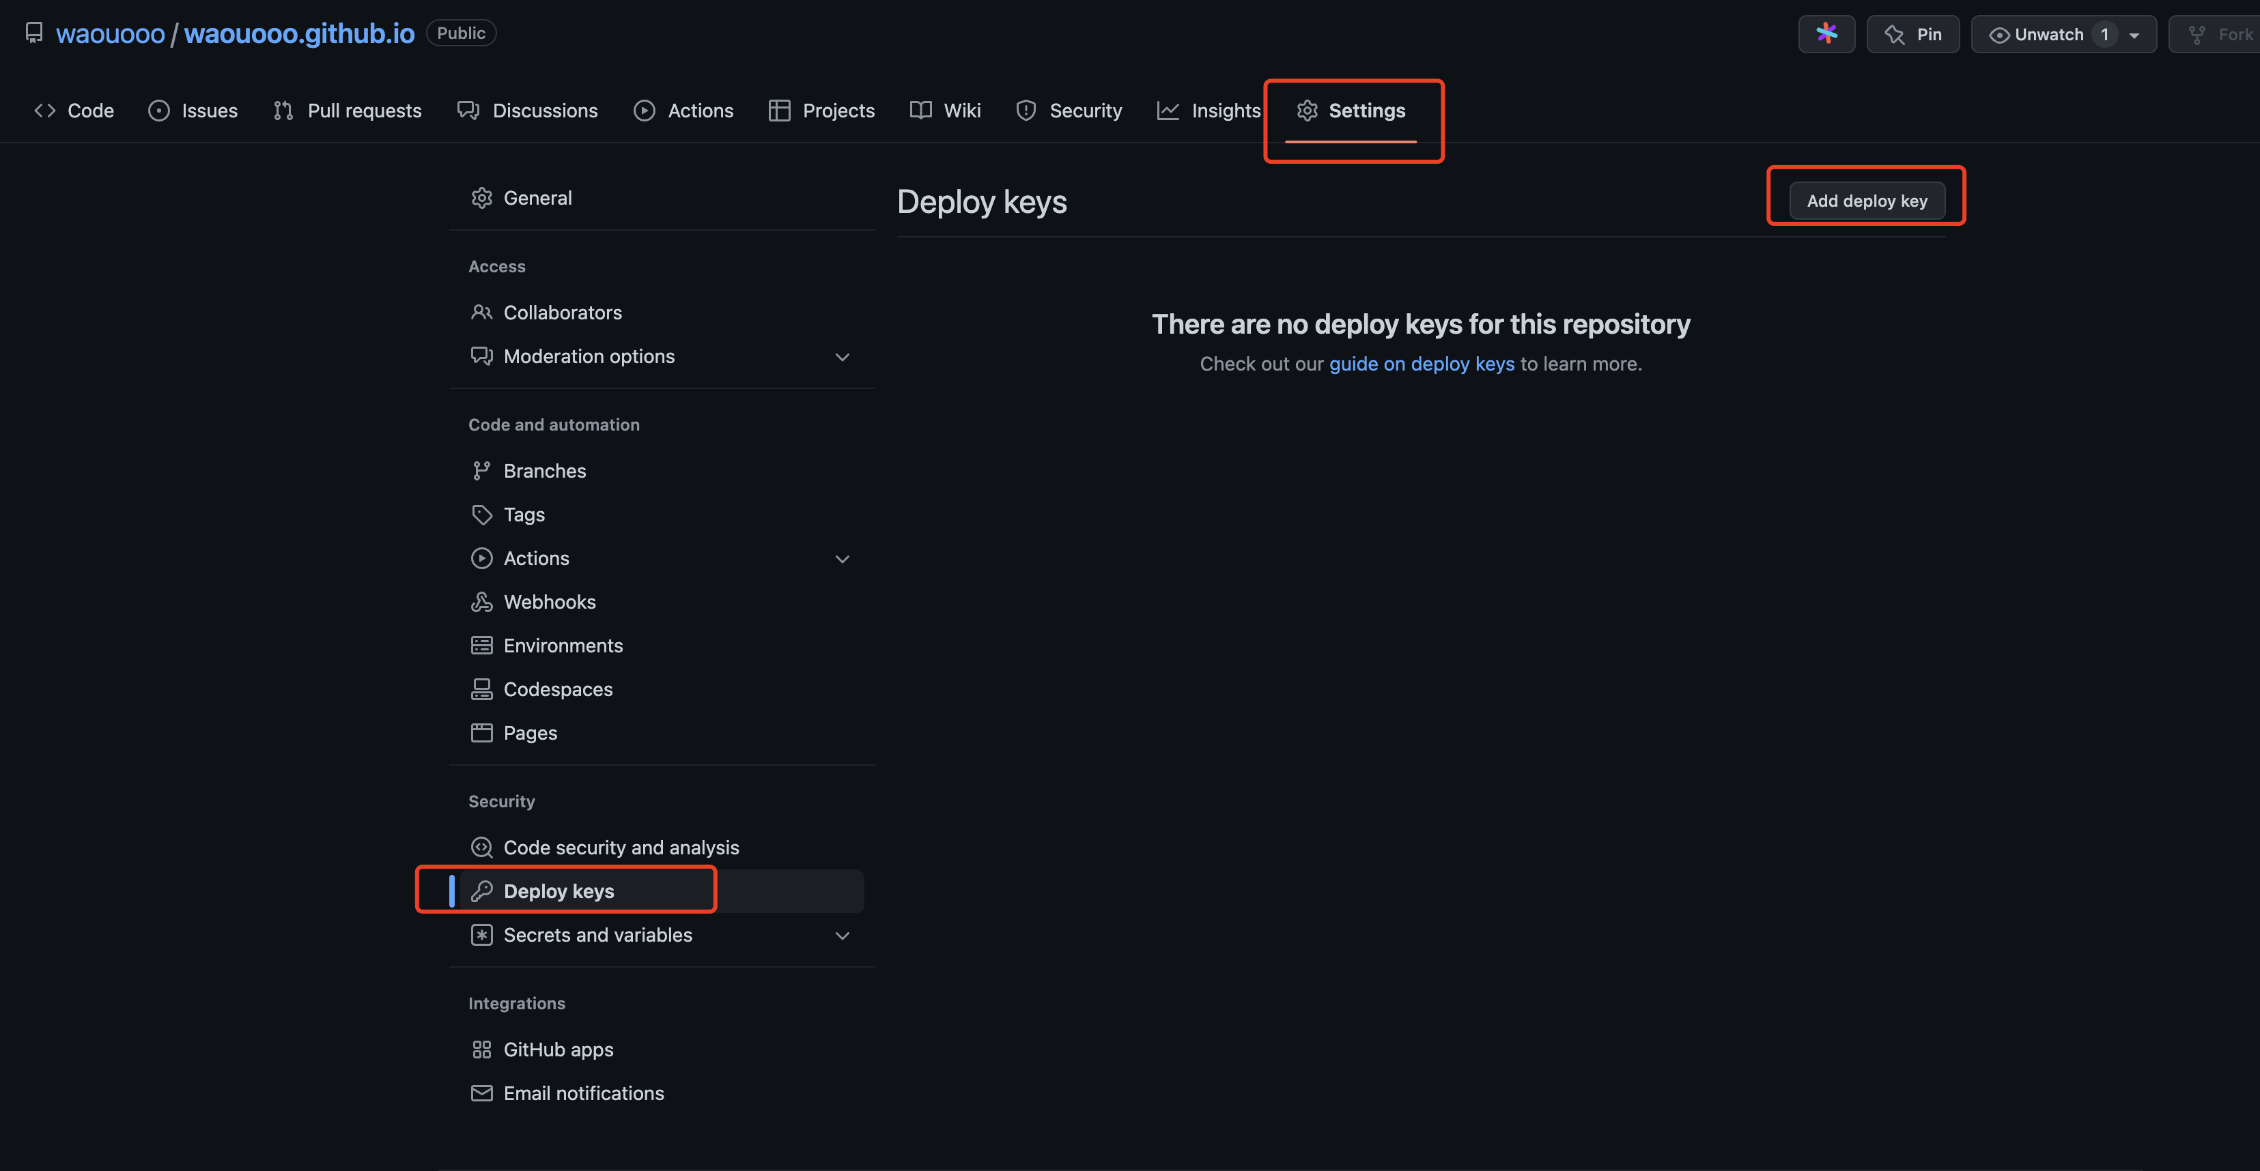Click the Environments server icon
This screenshot has height=1171, width=2260.
[x=481, y=646]
